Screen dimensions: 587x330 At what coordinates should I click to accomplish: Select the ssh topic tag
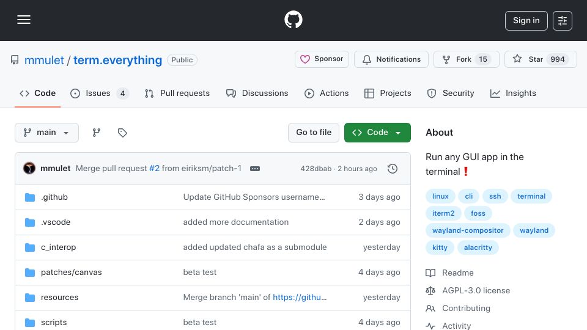tap(495, 196)
